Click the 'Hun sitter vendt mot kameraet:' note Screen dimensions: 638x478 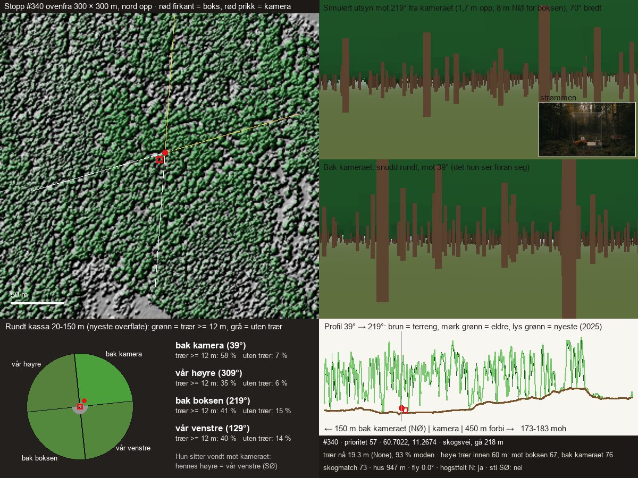(x=223, y=456)
